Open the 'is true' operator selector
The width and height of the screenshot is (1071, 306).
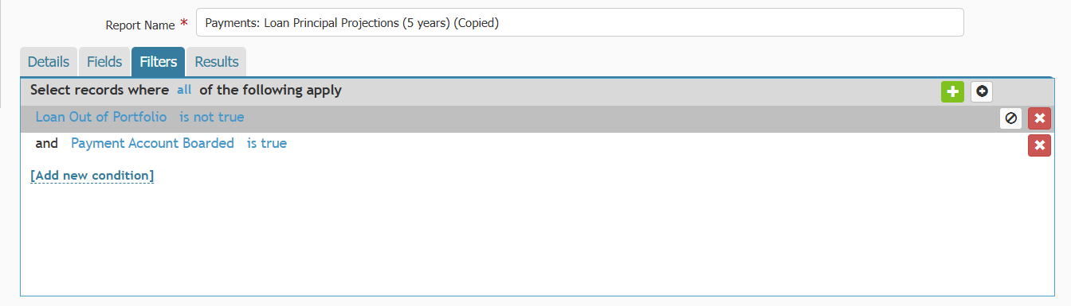[267, 143]
